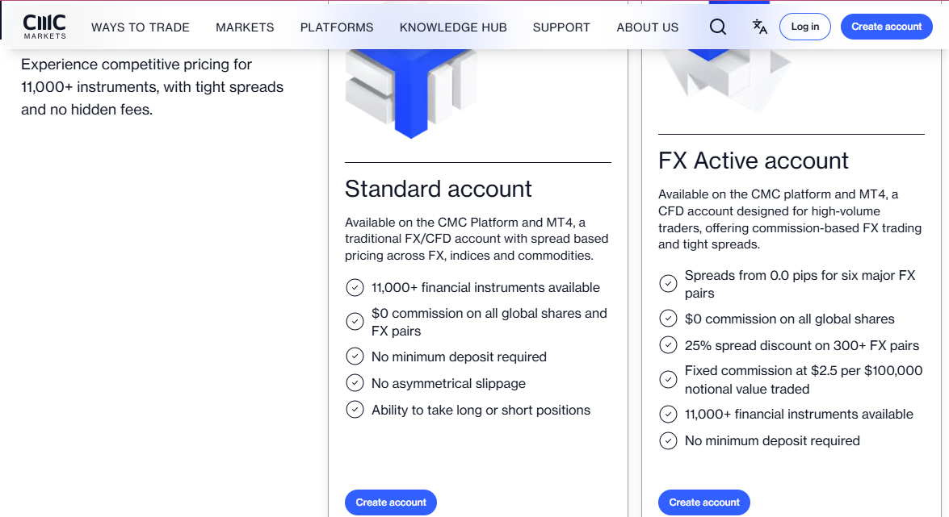Click the language translation icon
Viewport: 949px width, 517px height.
759,27
